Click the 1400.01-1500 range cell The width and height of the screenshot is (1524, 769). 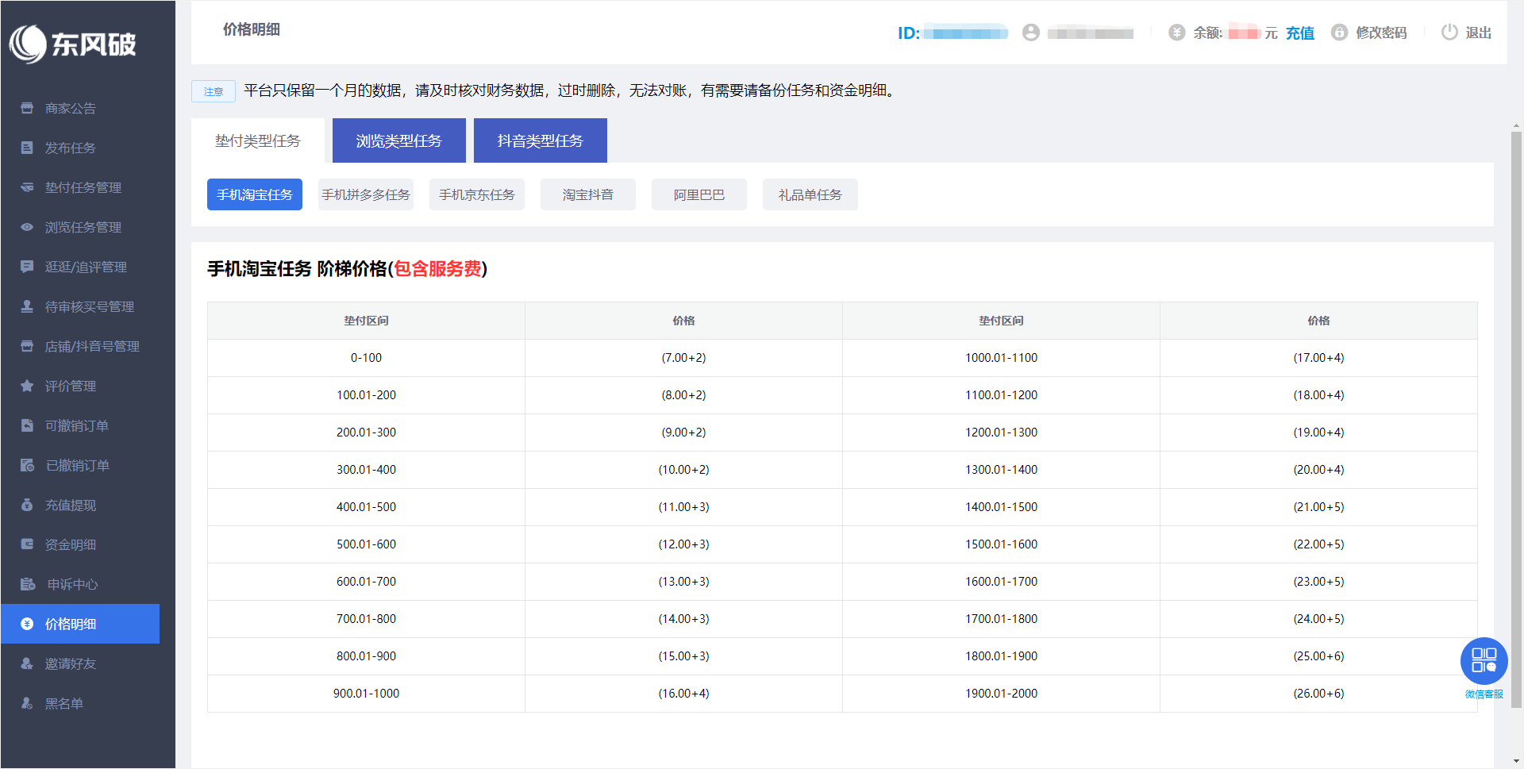coord(1001,507)
